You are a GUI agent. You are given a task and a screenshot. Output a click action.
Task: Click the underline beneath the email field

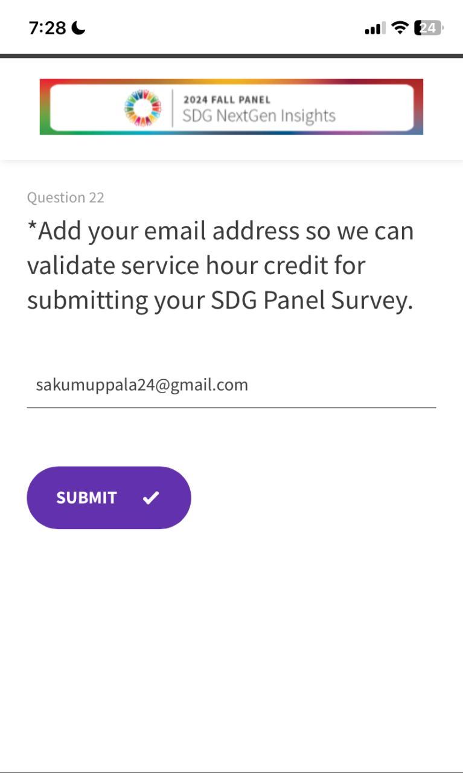(x=231, y=408)
